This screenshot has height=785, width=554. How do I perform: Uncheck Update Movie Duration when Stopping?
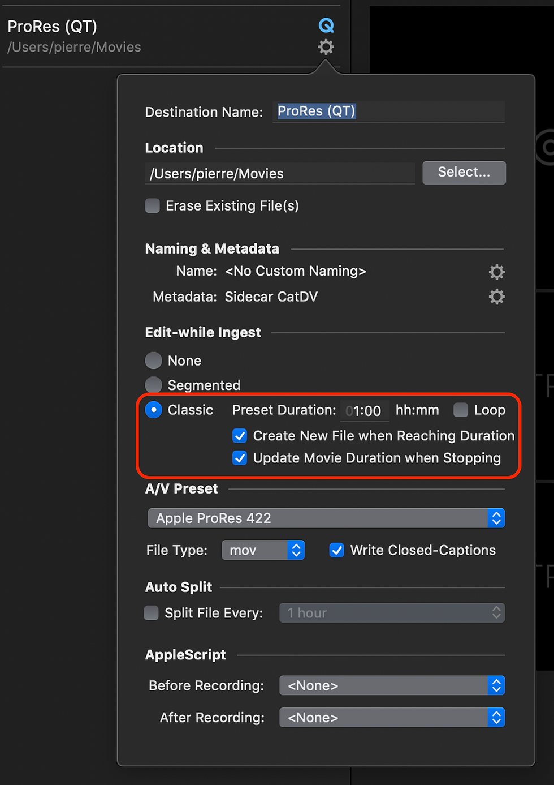pyautogui.click(x=240, y=458)
